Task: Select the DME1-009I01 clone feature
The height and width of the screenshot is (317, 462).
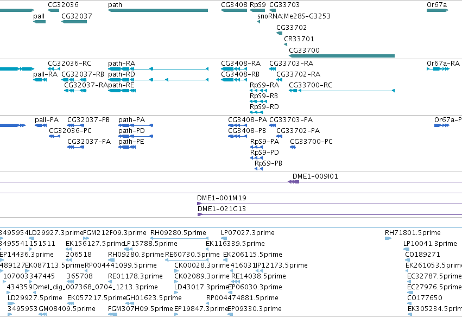Action: [294, 182]
